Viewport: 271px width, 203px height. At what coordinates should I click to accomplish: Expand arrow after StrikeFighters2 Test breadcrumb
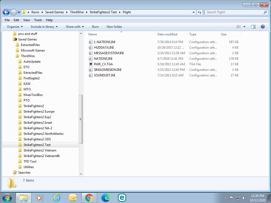point(120,12)
